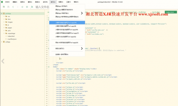Click the manifest.json file icon in tree
This screenshot has height=106, width=178.
point(6,39)
